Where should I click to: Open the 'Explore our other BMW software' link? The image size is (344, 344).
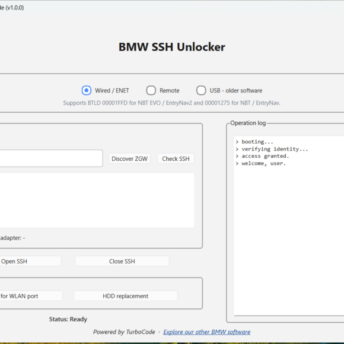pos(206,332)
